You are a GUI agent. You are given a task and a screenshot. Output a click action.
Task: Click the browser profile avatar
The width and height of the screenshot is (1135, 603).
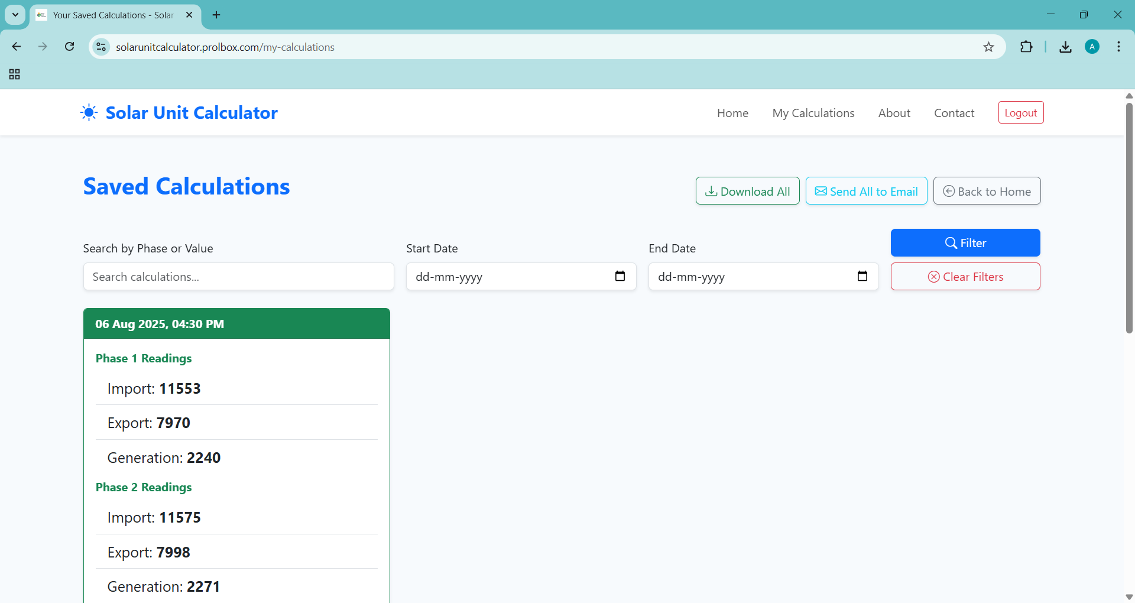click(1092, 47)
